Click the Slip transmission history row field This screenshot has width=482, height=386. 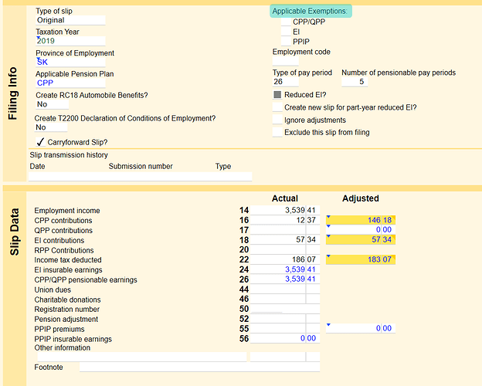click(140, 177)
